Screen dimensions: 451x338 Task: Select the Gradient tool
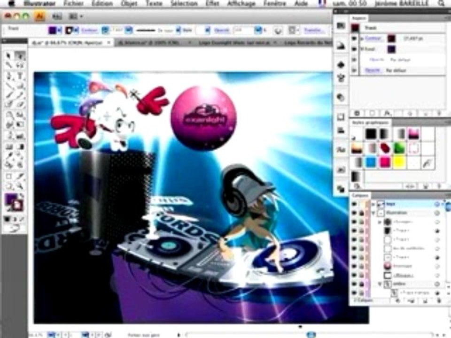pos(20,147)
